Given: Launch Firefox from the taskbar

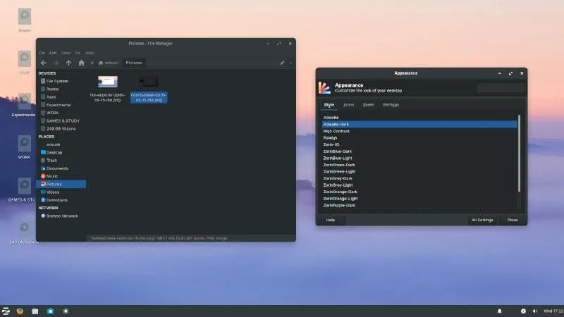Looking at the screenshot, I should click(x=20, y=311).
